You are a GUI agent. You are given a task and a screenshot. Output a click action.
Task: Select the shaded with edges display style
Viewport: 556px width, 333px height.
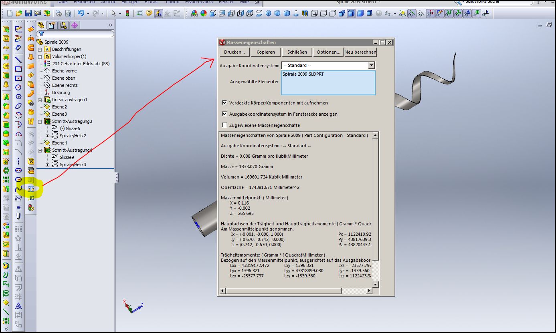[351, 13]
